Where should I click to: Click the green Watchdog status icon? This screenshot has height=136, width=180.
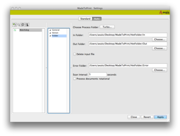[15, 30]
